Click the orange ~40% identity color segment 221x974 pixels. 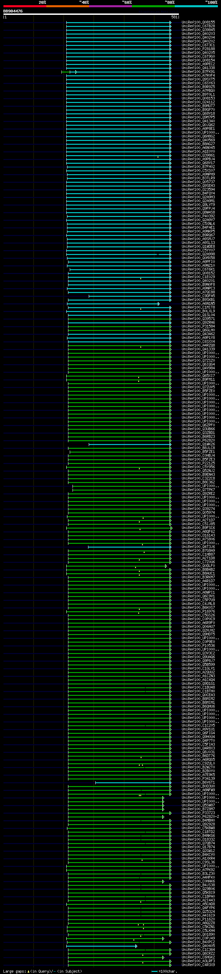[68, 6]
